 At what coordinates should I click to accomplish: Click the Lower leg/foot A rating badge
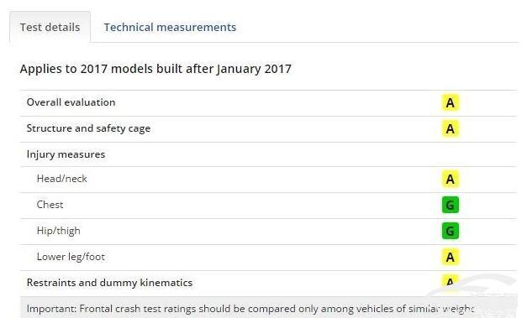[x=450, y=257]
